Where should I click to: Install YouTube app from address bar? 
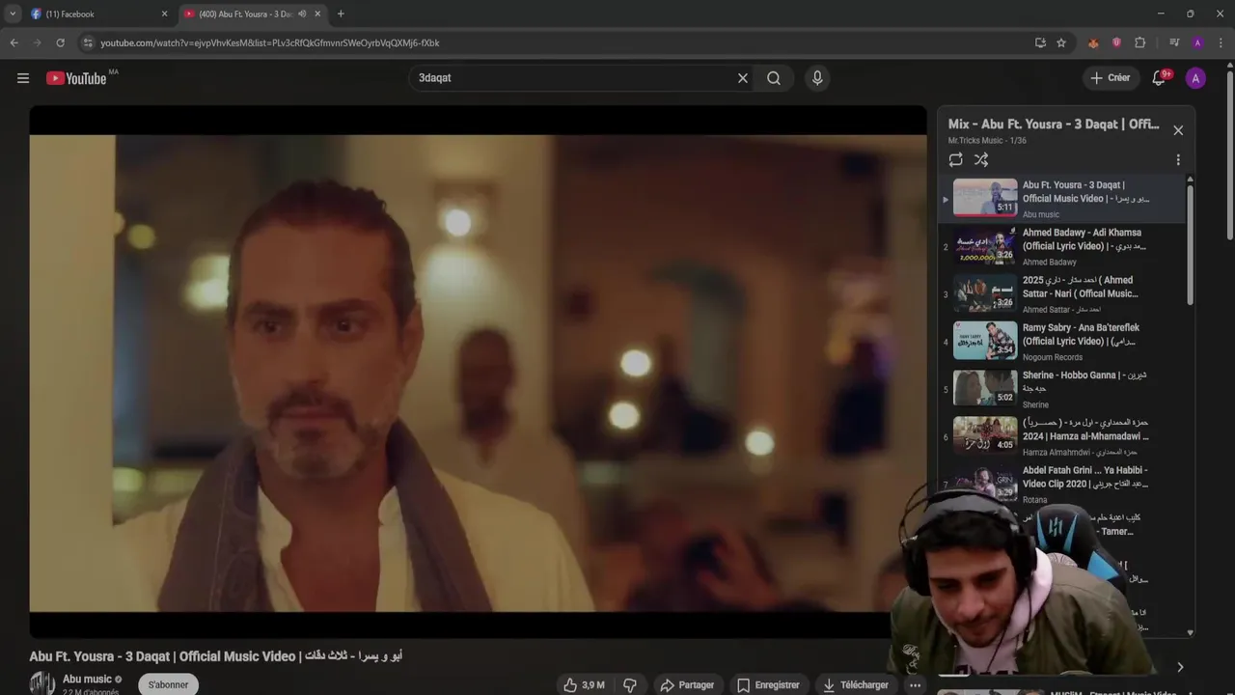coord(1040,42)
